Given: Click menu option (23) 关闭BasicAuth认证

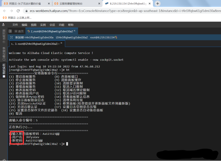Looking at the screenshot, I should tap(27, 103).
